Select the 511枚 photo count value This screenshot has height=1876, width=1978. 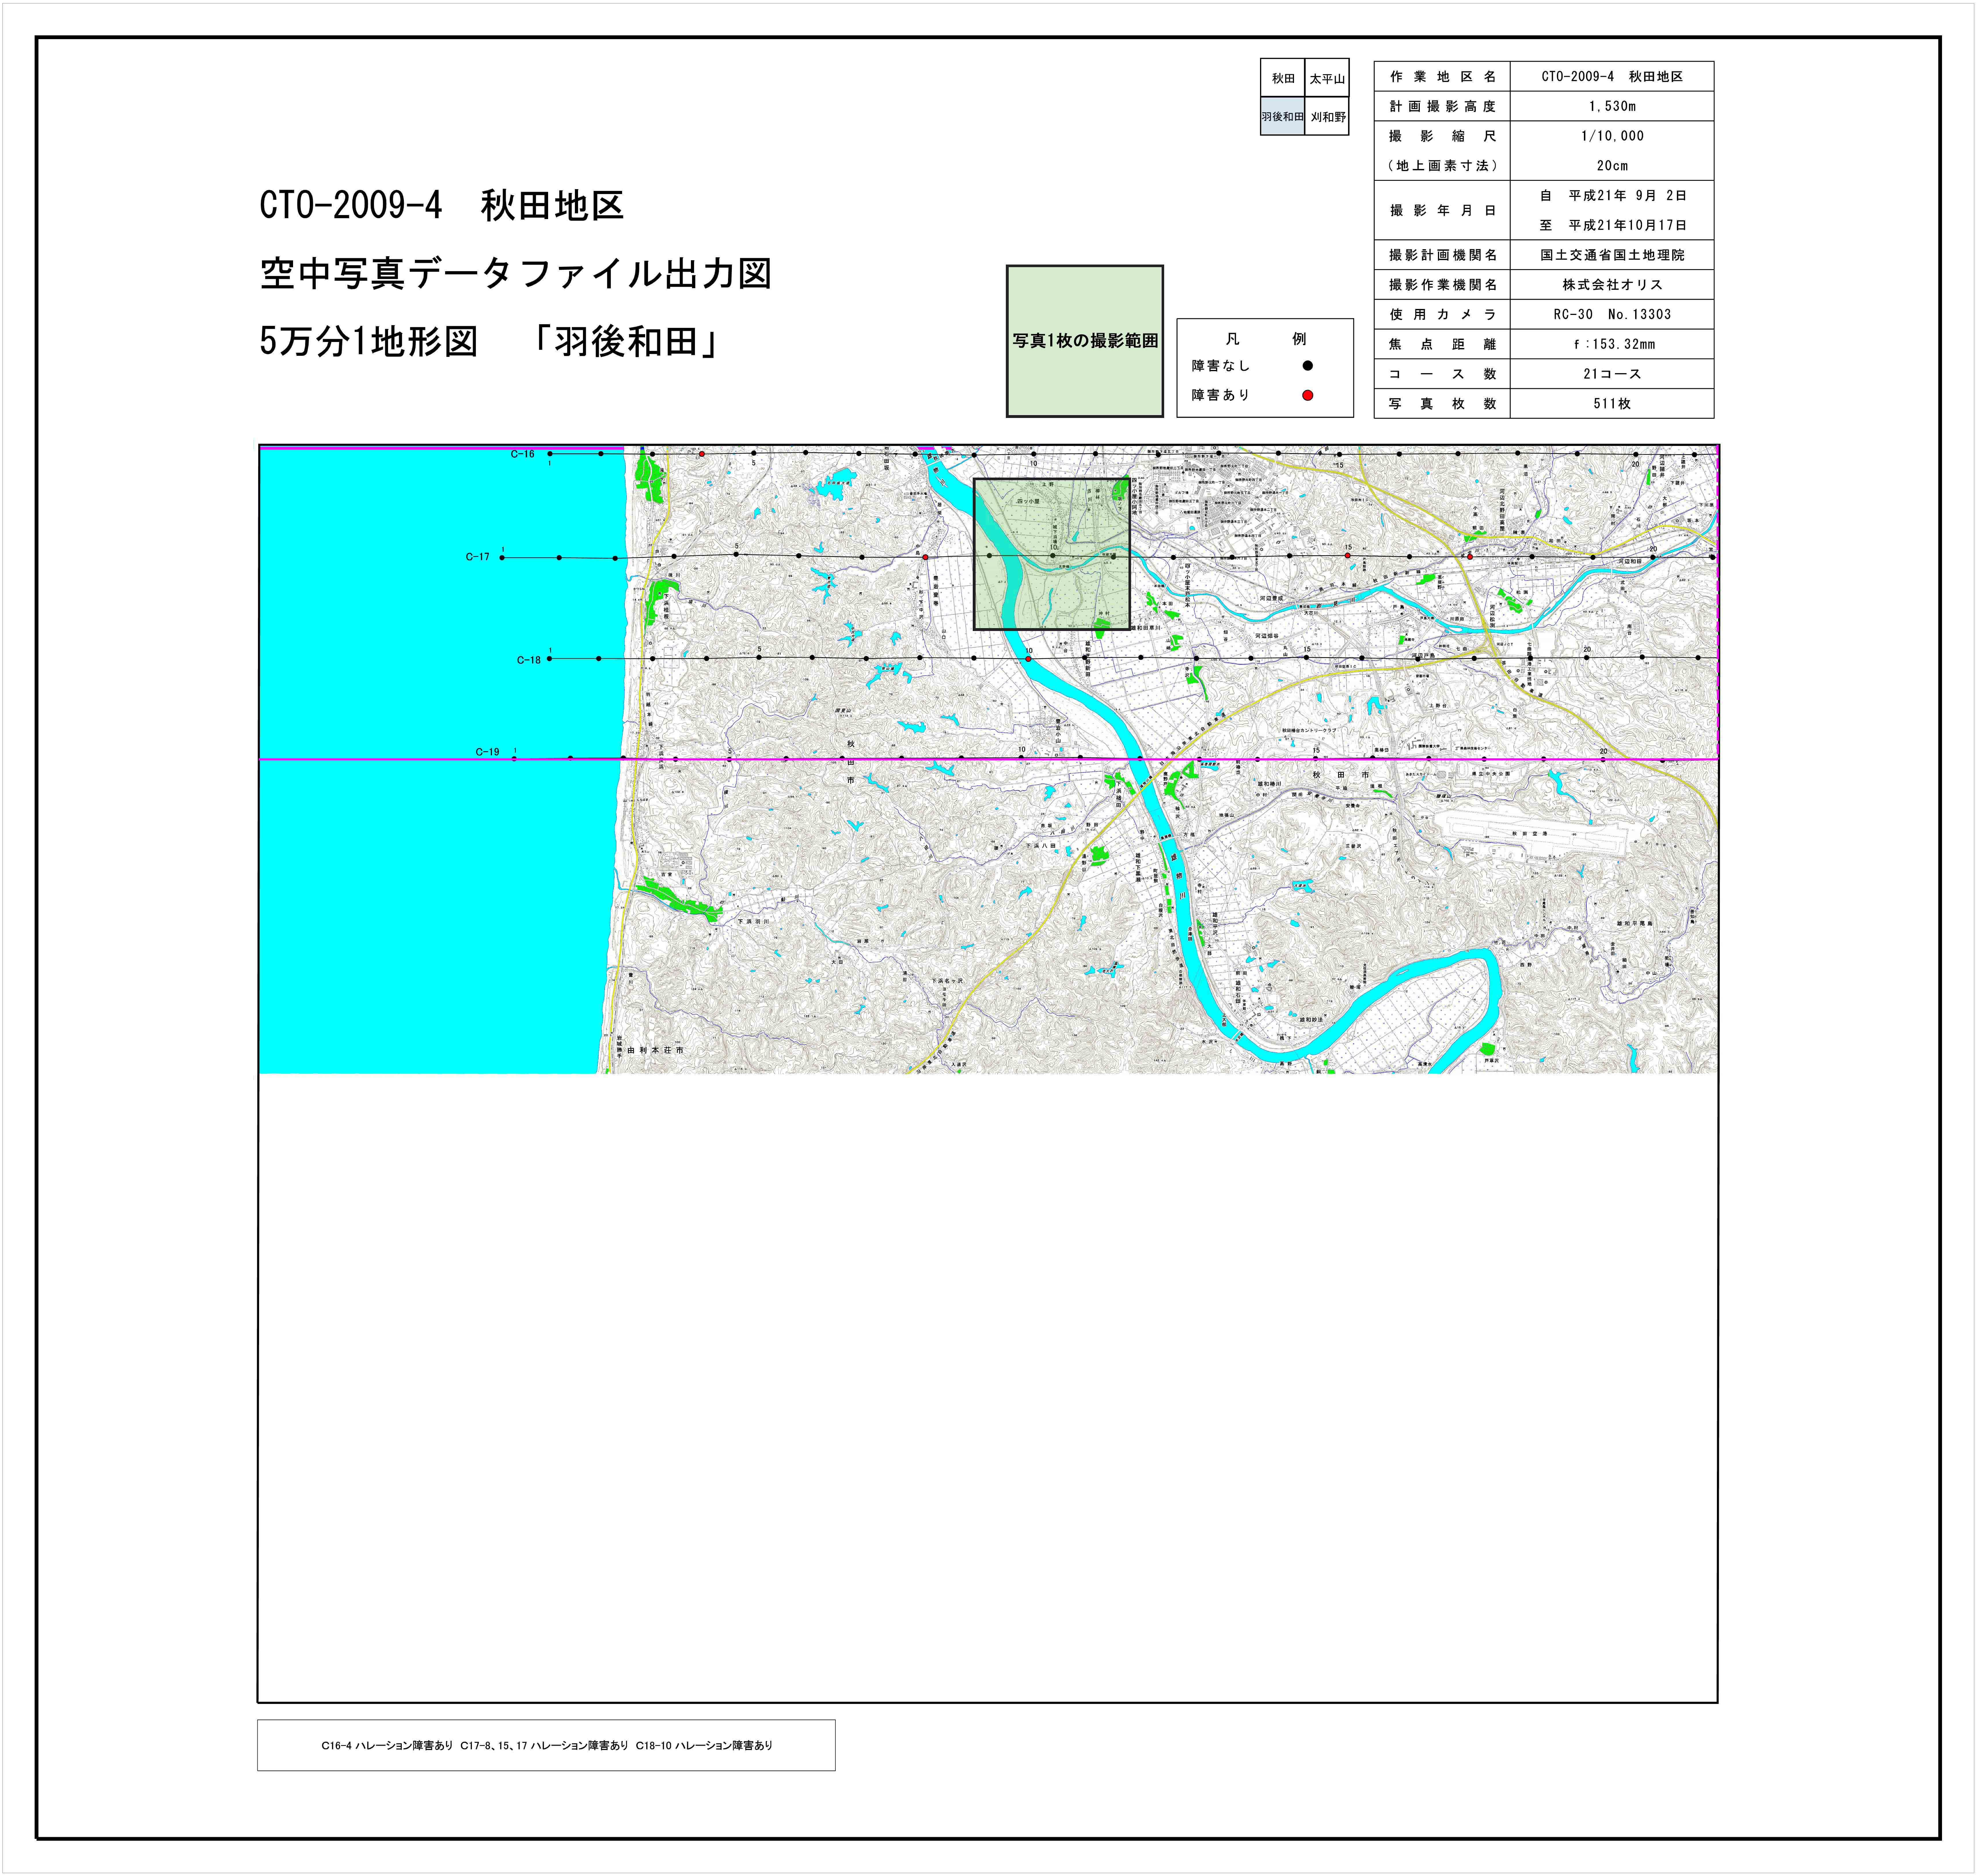coord(1612,404)
